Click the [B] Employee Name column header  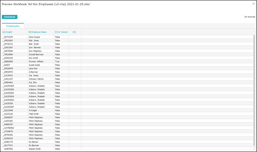37,32
